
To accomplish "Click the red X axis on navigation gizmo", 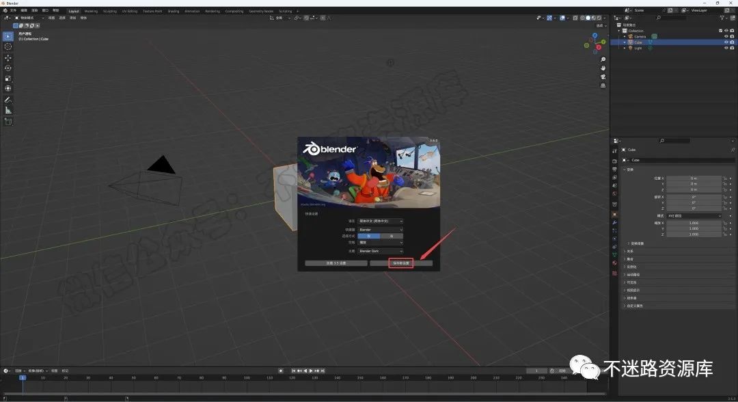I will point(599,48).
